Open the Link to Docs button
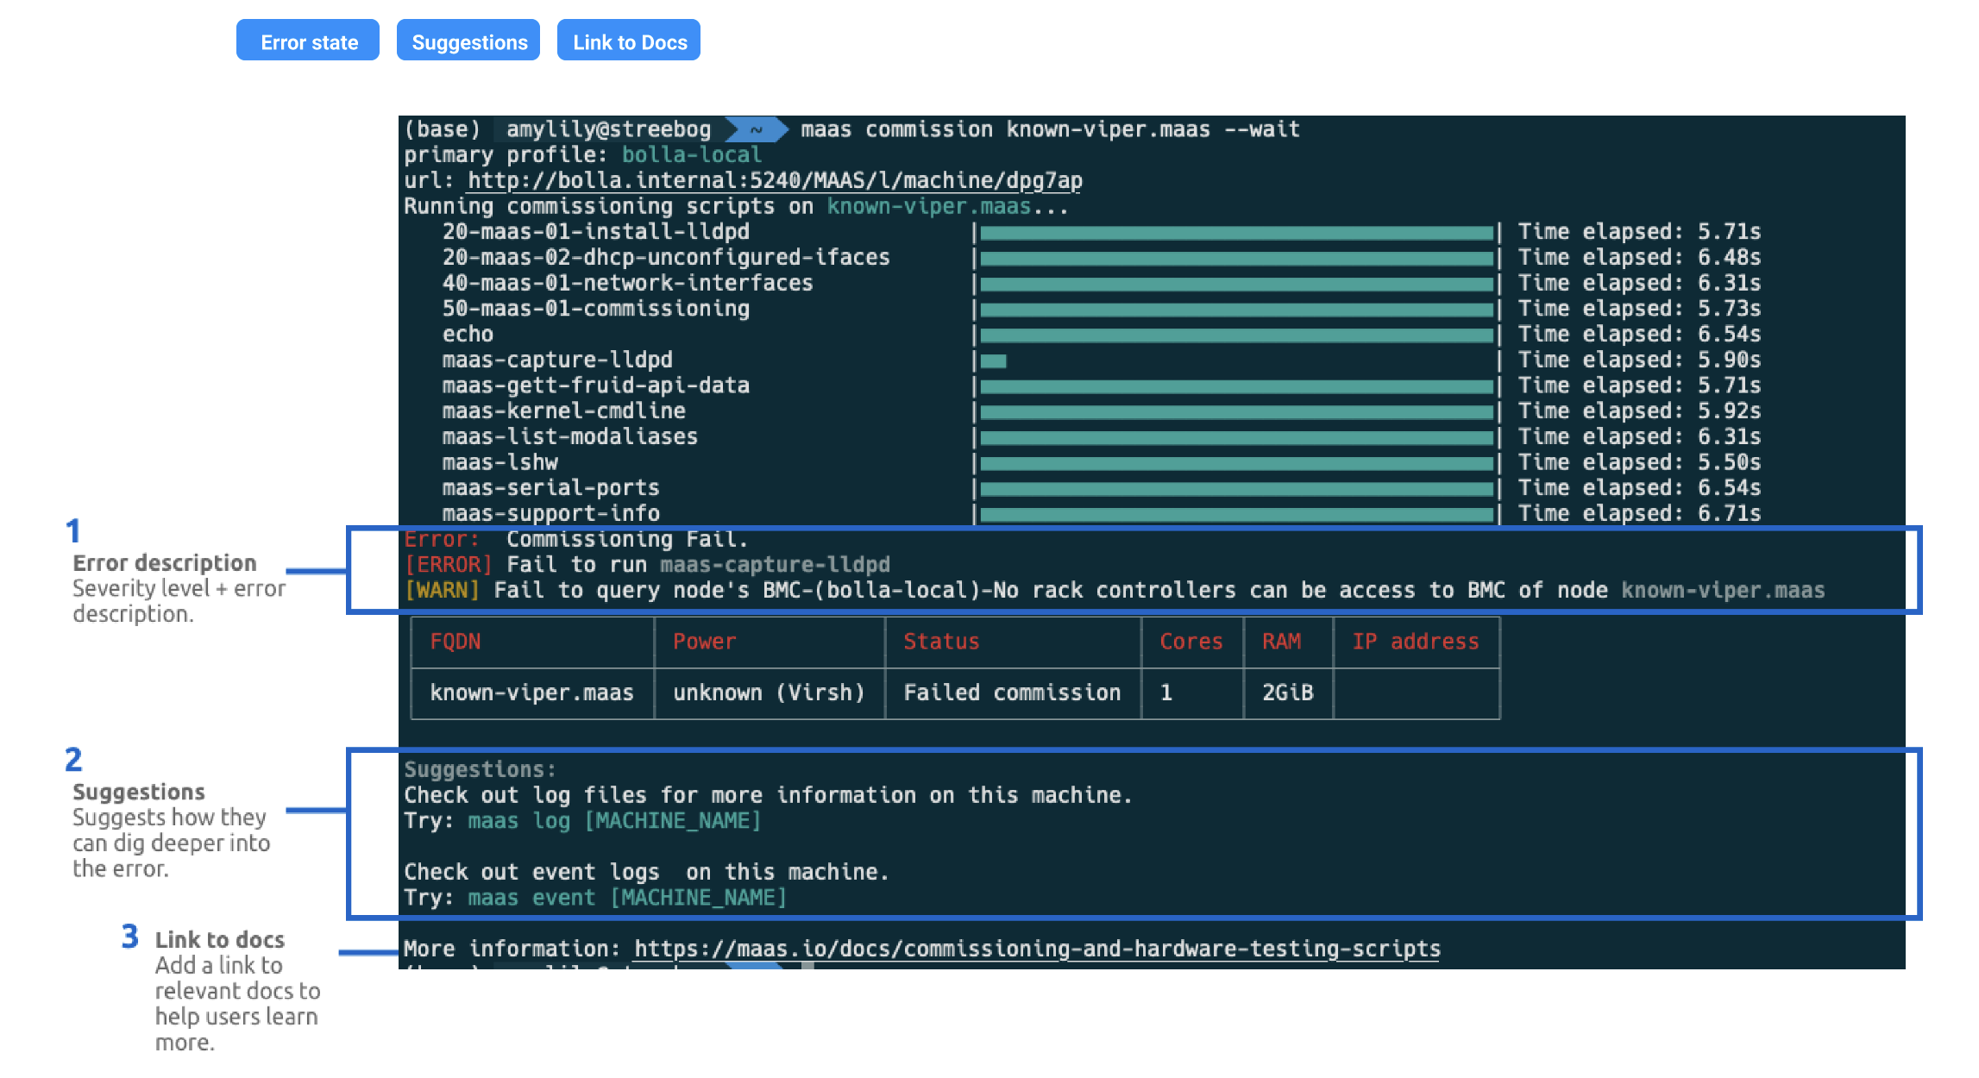This screenshot has width=1979, height=1078. tap(629, 41)
